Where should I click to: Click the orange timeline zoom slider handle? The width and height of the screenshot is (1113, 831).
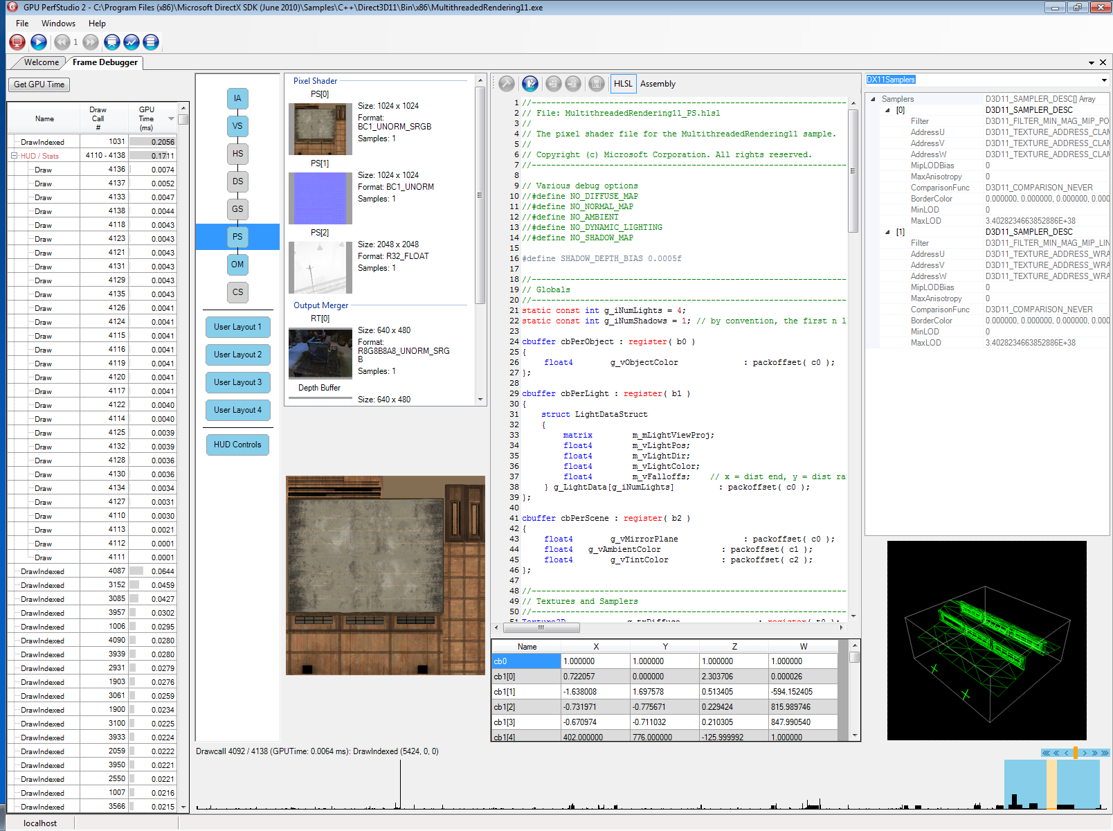click(x=1076, y=753)
